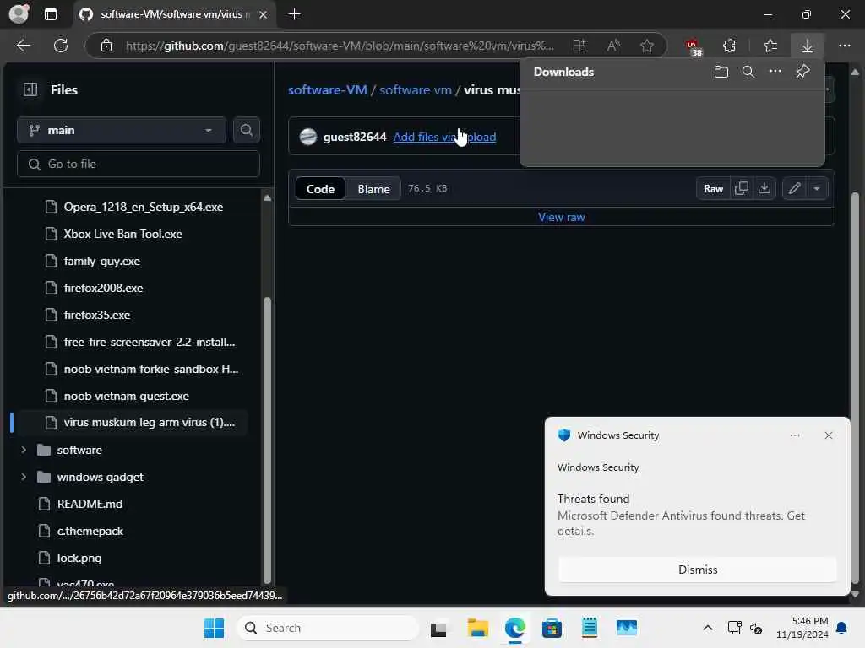Click the file tree scrollbar
Viewport: 865px width, 648px height.
coord(268,440)
